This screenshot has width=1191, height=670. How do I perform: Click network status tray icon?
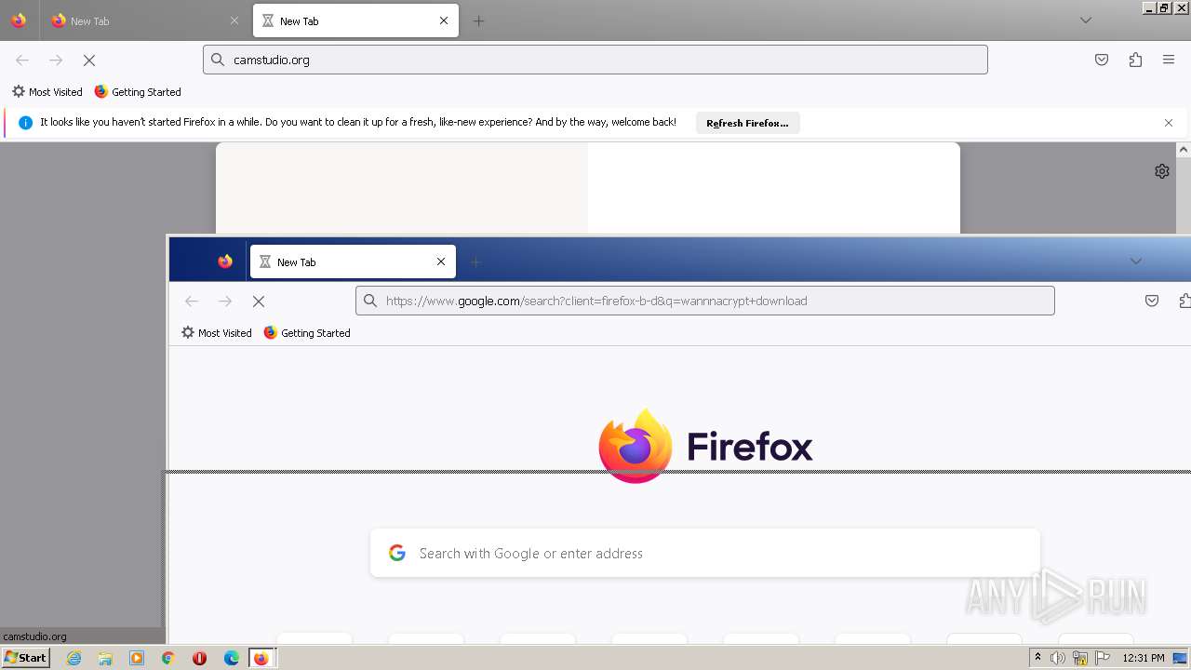click(x=1080, y=658)
